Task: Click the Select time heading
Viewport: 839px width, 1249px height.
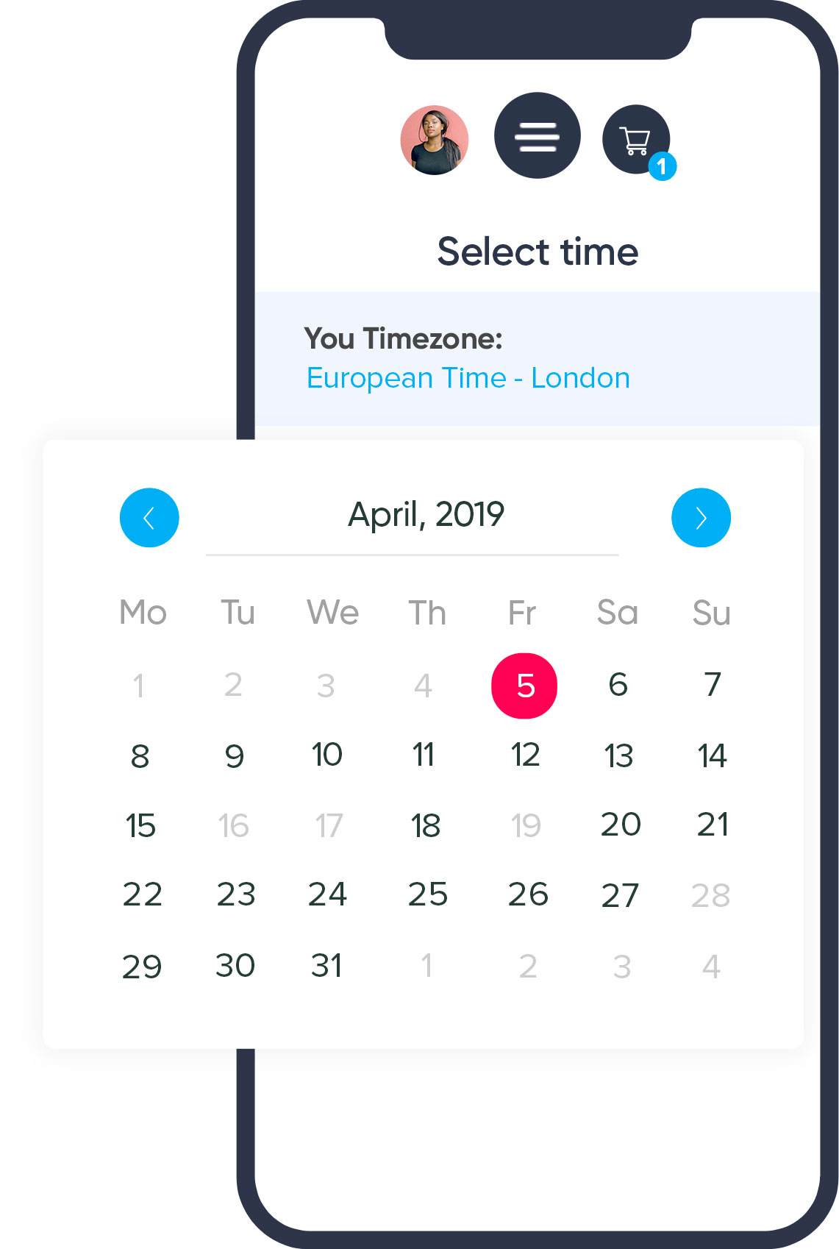Action: point(538,250)
